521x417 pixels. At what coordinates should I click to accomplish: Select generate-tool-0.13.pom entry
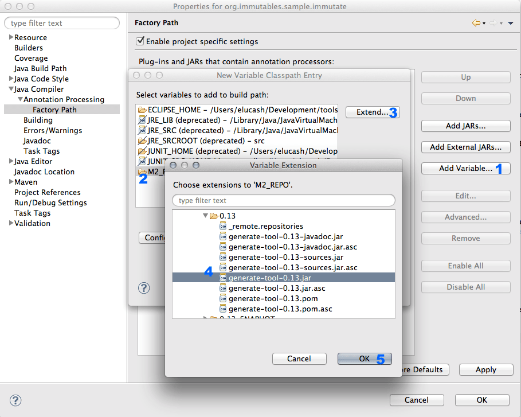click(284, 299)
